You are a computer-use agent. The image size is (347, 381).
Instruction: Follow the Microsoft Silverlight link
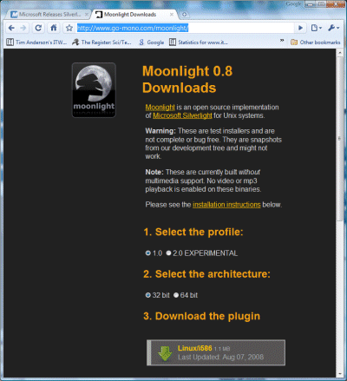(182, 115)
